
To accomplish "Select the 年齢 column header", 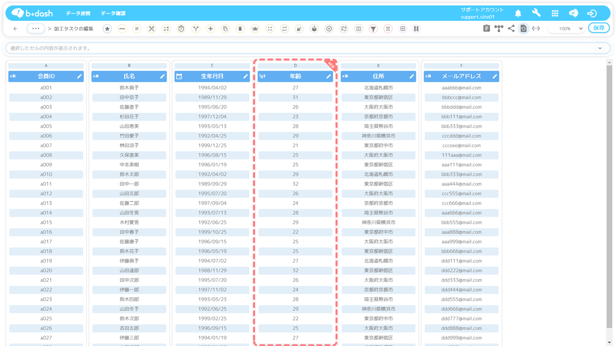I will click(x=295, y=76).
